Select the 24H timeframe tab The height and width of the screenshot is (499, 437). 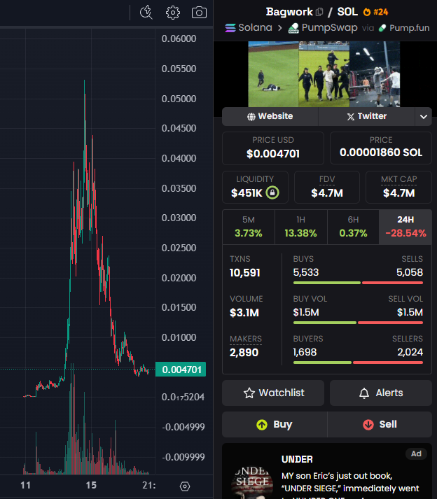point(405,227)
